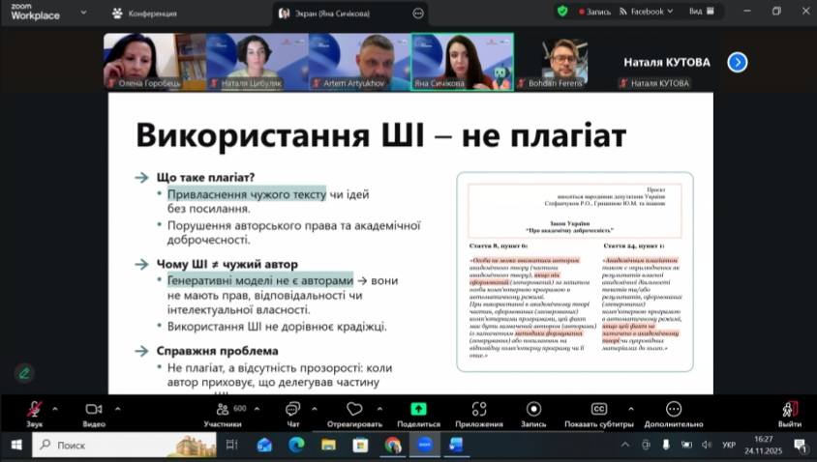Expand video options arrow beside Видео

(x=115, y=408)
